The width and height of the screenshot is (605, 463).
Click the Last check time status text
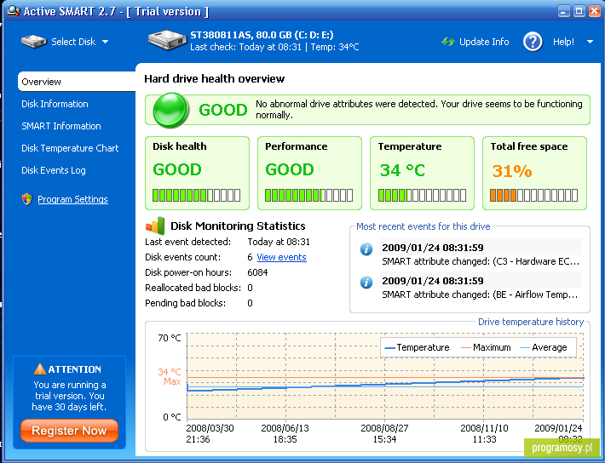(245, 47)
